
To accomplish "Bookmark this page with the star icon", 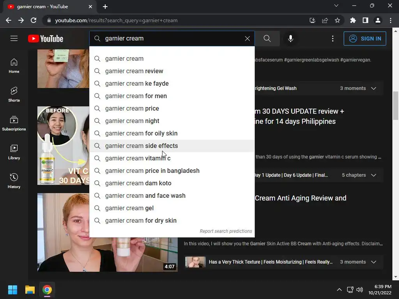I will tap(337, 20).
